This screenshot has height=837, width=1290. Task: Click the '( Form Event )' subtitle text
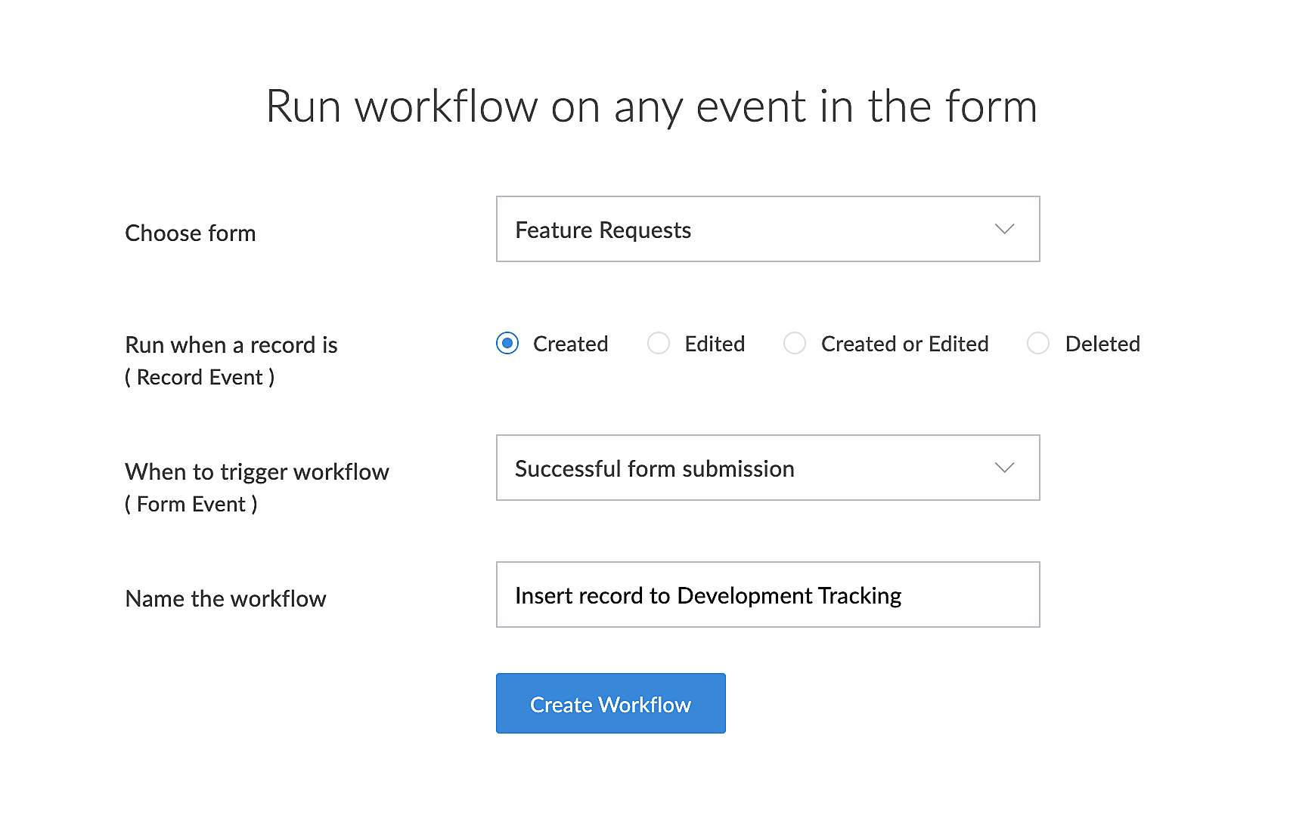(x=191, y=505)
